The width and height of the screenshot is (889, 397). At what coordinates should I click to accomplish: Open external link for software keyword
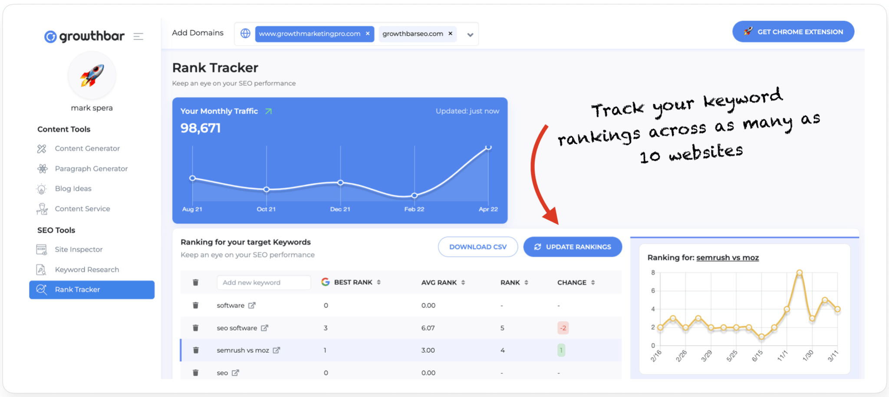click(252, 305)
